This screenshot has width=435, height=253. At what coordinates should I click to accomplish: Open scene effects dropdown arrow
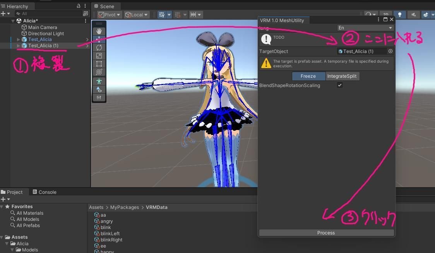click(x=433, y=15)
